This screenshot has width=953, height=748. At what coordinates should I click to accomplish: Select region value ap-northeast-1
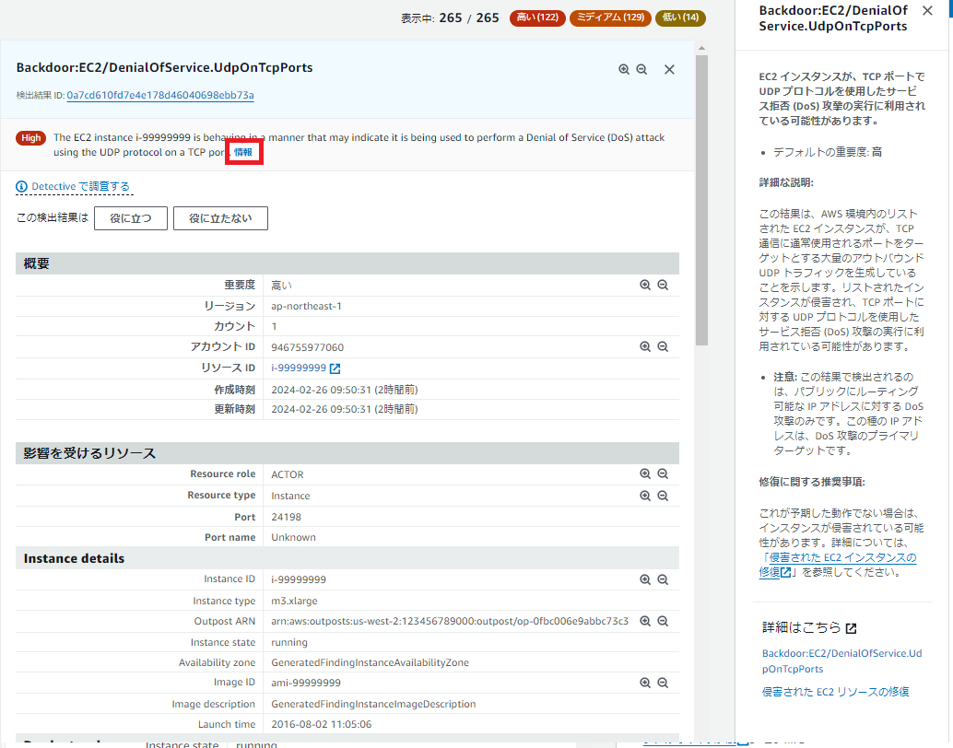point(306,306)
